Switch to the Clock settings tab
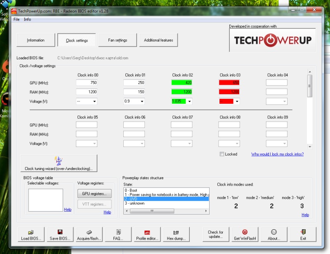This screenshot has width=330, height=254. 77,40
